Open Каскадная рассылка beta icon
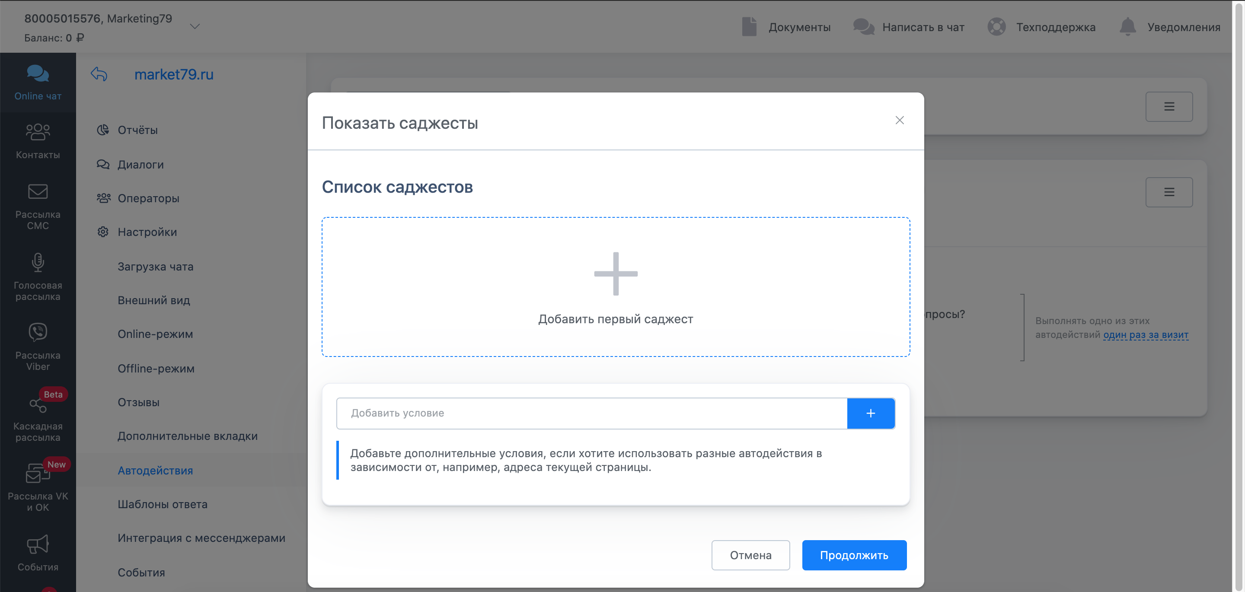Image resolution: width=1245 pixels, height=592 pixels. (x=38, y=404)
